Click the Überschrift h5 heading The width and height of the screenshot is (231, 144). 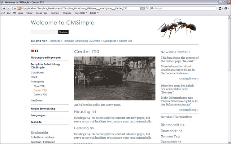coord(171,131)
